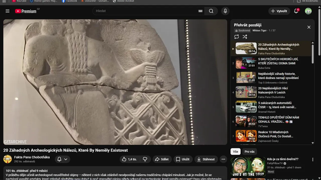Play Nejděsivější záhady historie playlist video
Viewport: 321px width, 180px height.
coord(271,77)
